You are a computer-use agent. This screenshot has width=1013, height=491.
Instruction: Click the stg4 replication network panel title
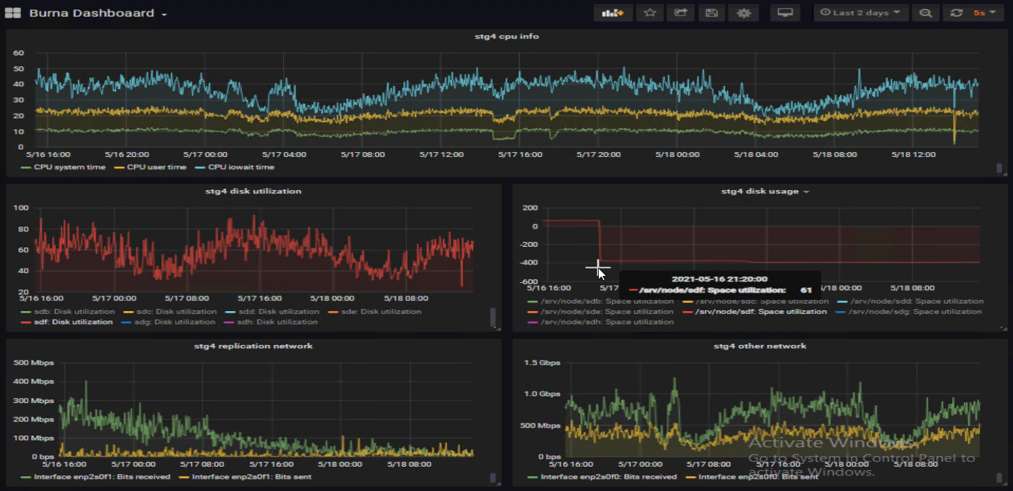(x=253, y=346)
